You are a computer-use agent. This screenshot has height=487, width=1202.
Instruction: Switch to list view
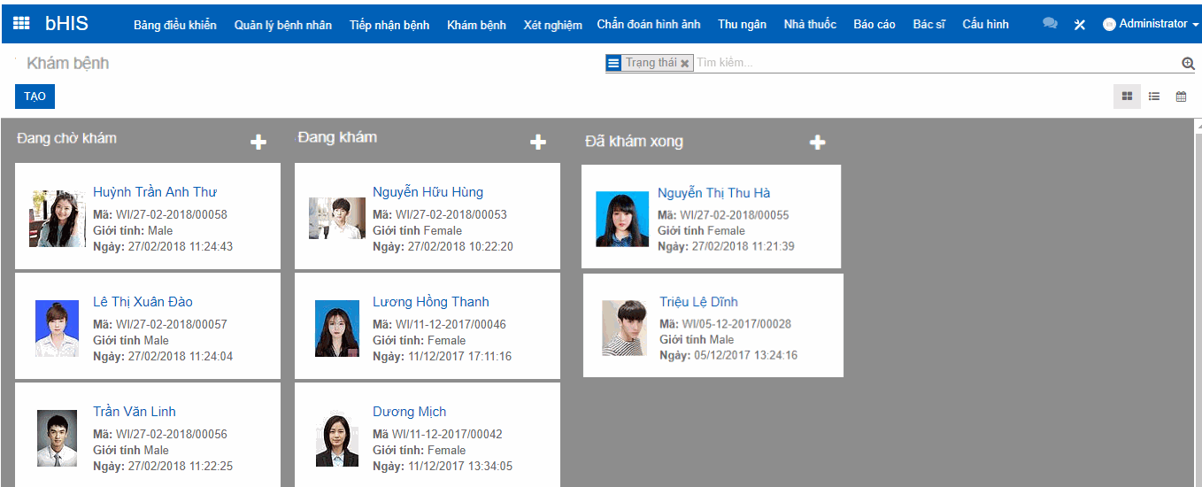1154,97
